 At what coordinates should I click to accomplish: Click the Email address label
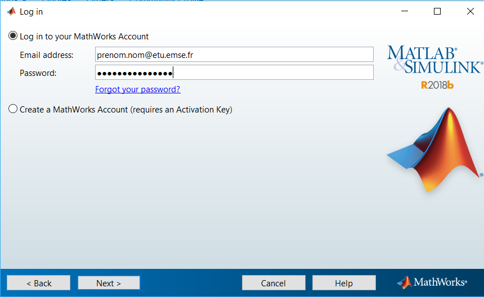(47, 55)
